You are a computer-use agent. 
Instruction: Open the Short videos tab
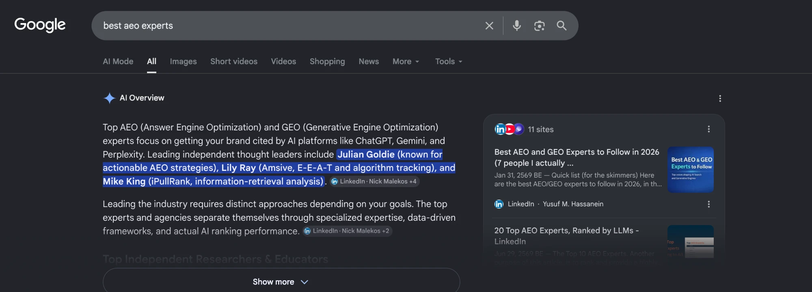click(234, 61)
